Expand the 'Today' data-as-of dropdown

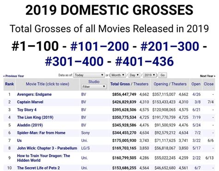click(x=89, y=75)
